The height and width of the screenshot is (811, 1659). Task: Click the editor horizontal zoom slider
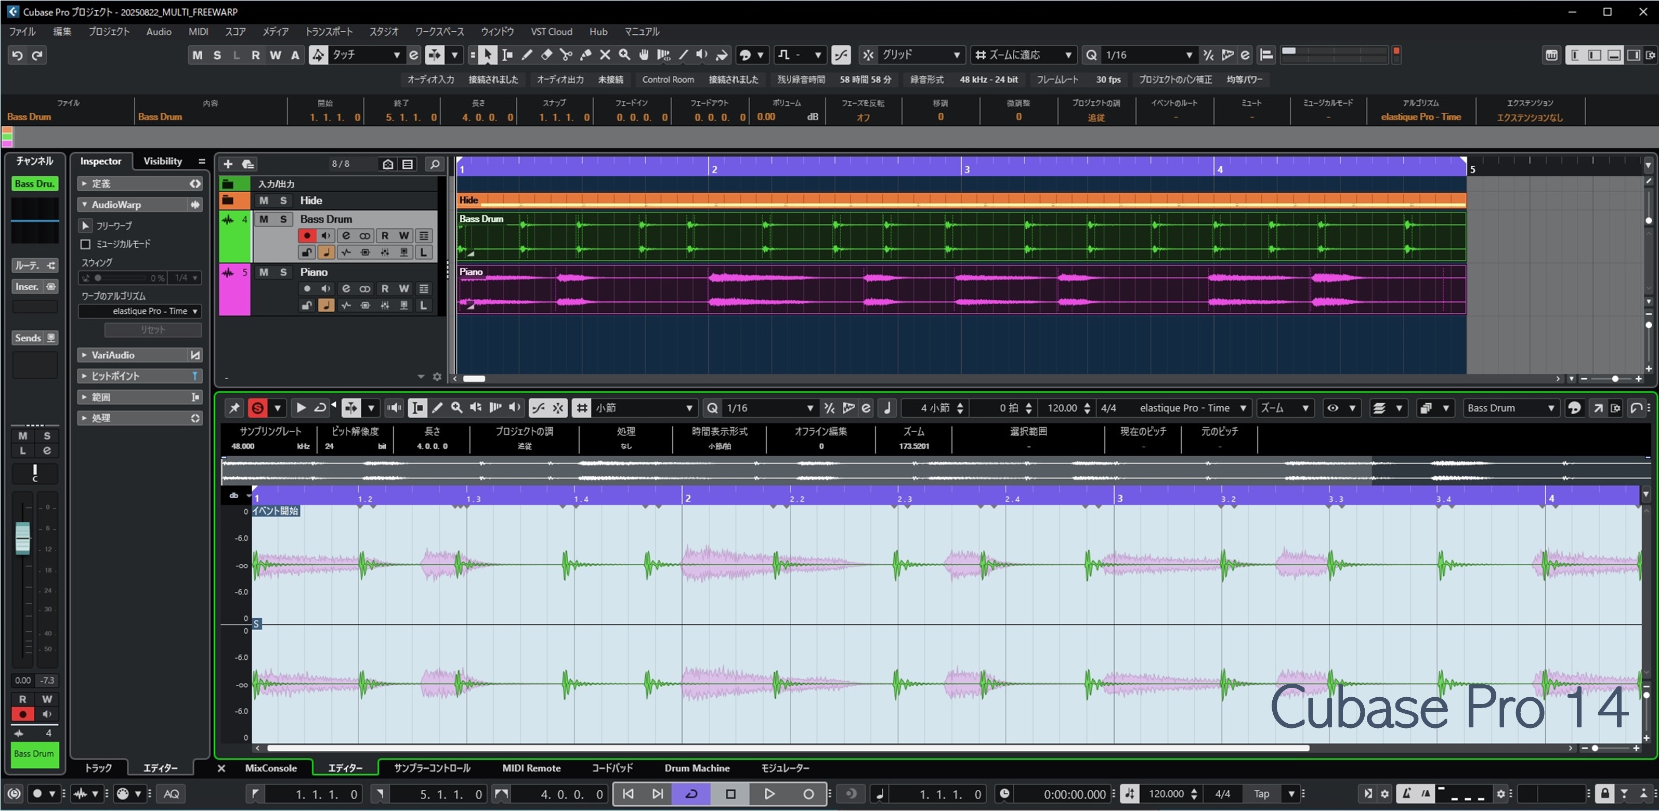[x=1610, y=749]
